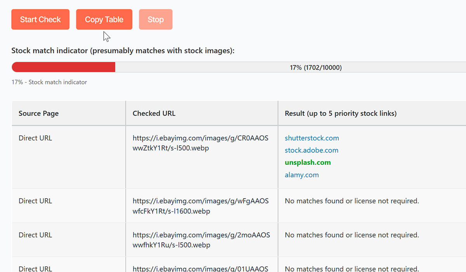
Task: Click the caption below the progress bar
Action: coord(49,82)
